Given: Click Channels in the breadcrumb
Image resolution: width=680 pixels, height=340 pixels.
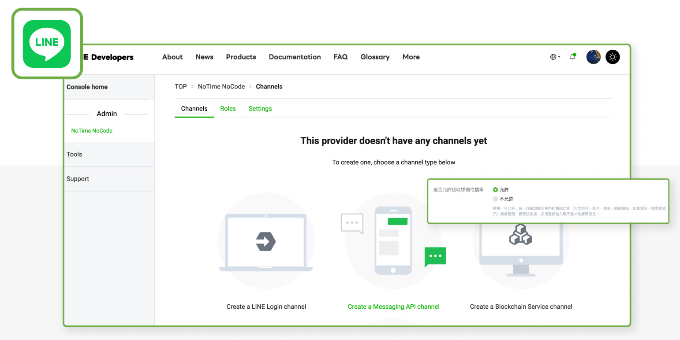Looking at the screenshot, I should click(269, 87).
